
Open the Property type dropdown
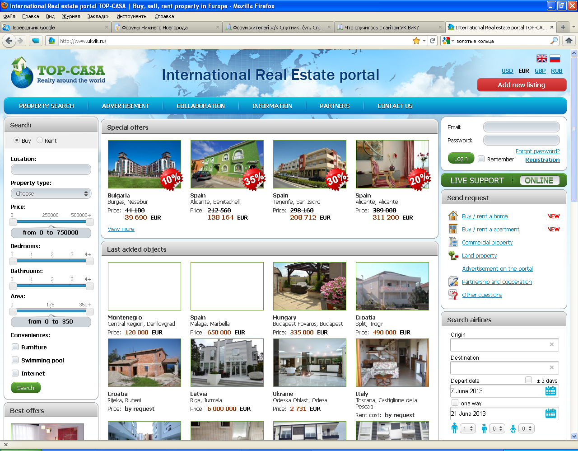[51, 193]
